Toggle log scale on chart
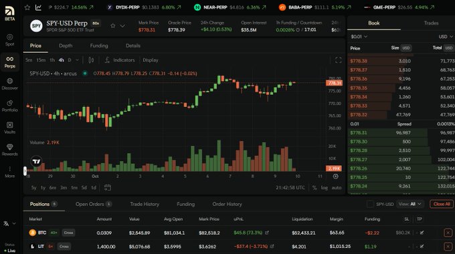The width and height of the screenshot is (455, 254). click(x=324, y=188)
